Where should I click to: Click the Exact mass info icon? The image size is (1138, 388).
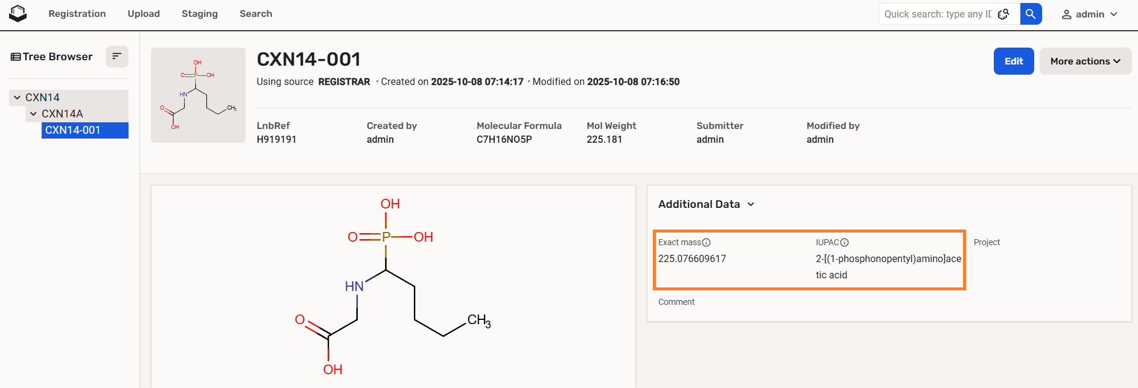pyautogui.click(x=707, y=242)
